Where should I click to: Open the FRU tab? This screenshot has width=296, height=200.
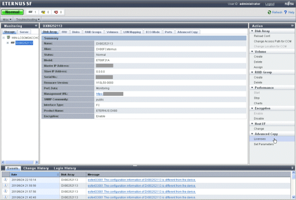[64, 32]
